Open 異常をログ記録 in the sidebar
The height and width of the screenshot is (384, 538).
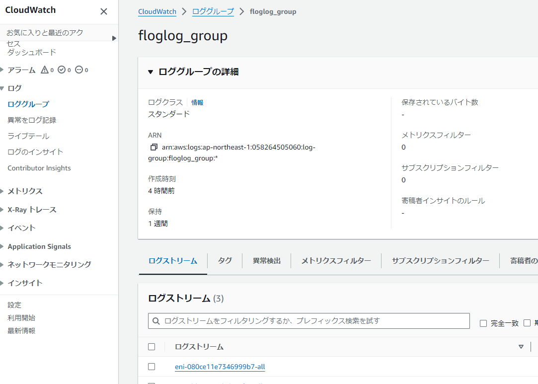click(32, 120)
